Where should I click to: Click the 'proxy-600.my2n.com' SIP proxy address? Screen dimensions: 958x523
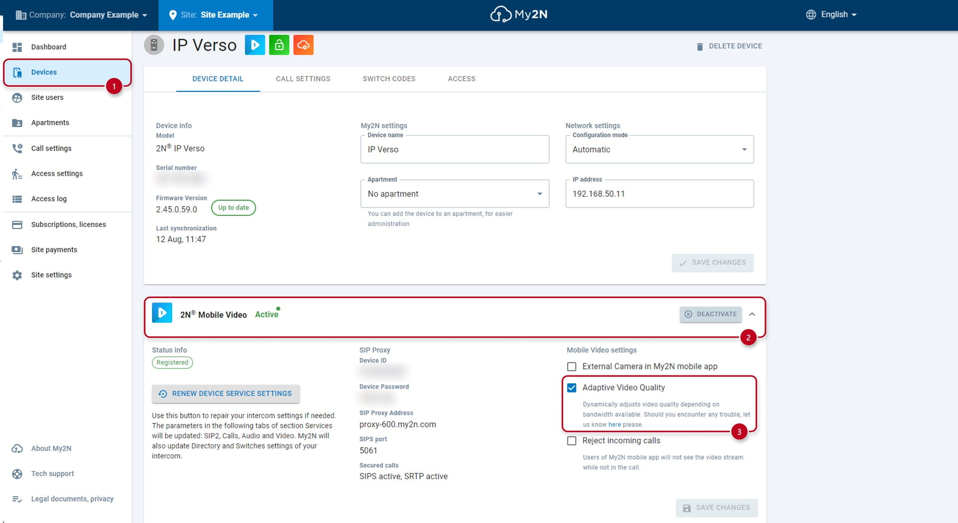[x=398, y=424]
